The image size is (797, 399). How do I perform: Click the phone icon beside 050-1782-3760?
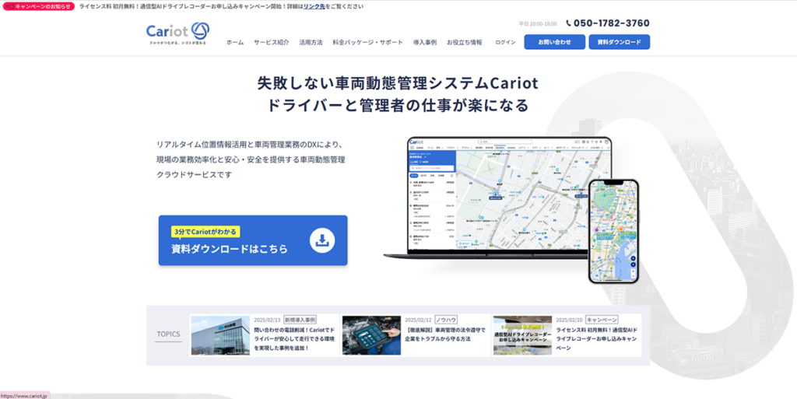(x=568, y=23)
